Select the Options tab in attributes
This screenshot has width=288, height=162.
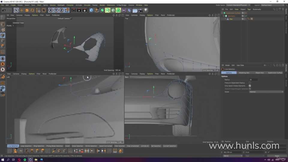coord(229,73)
